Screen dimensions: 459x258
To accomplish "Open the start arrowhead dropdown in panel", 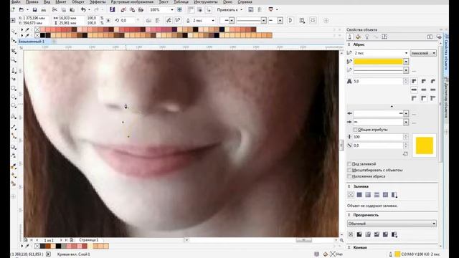I will click(x=406, y=113).
